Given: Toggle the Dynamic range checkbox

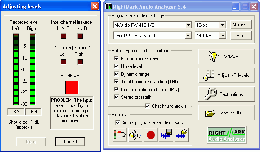Looking at the screenshot, I should coord(116,74).
